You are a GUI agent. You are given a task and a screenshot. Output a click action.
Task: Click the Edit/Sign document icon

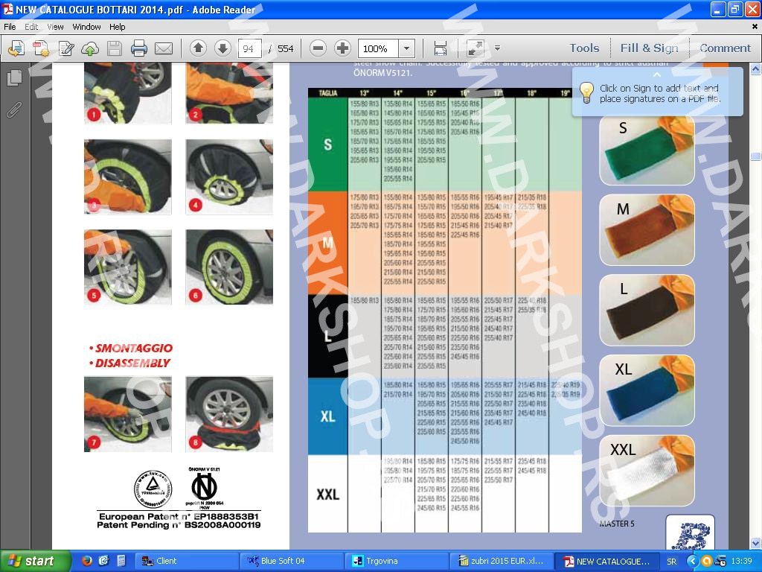click(x=66, y=48)
